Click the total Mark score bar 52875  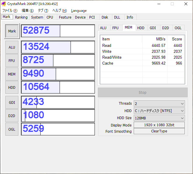pos(58,31)
